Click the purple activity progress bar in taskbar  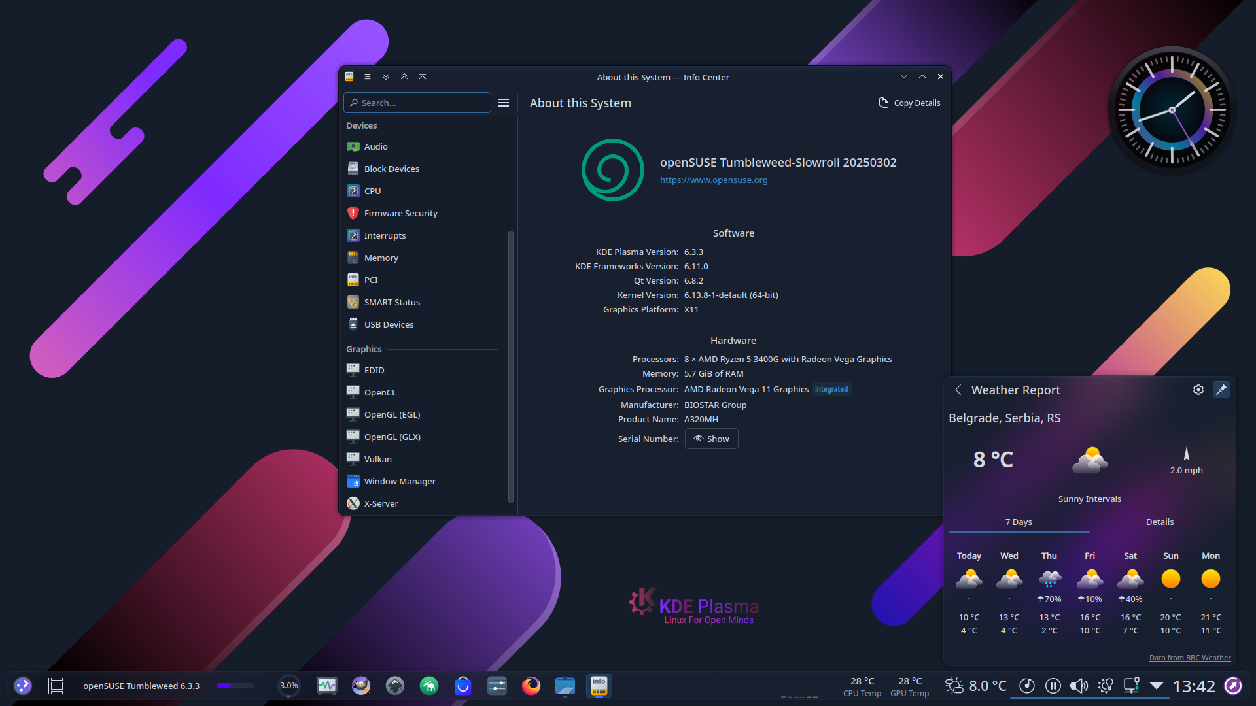tap(235, 686)
